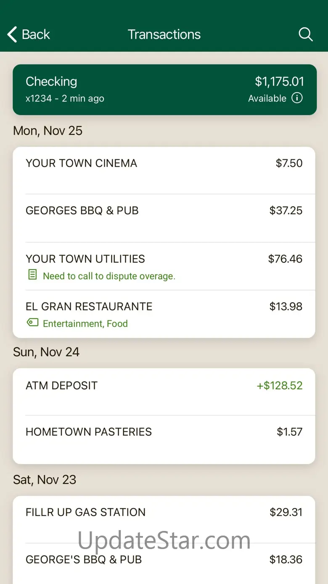This screenshot has width=328, height=584.
Task: Tap the note icon under Your Town Utilities
Action: coord(32,275)
